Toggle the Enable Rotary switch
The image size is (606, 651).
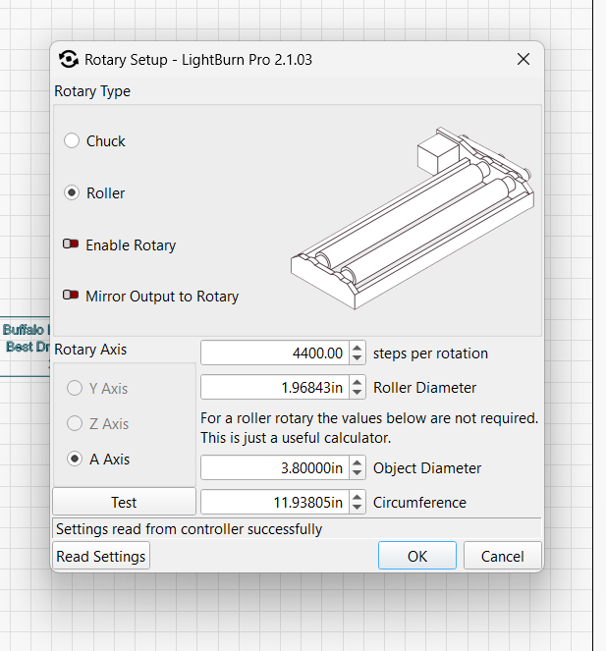(x=71, y=244)
